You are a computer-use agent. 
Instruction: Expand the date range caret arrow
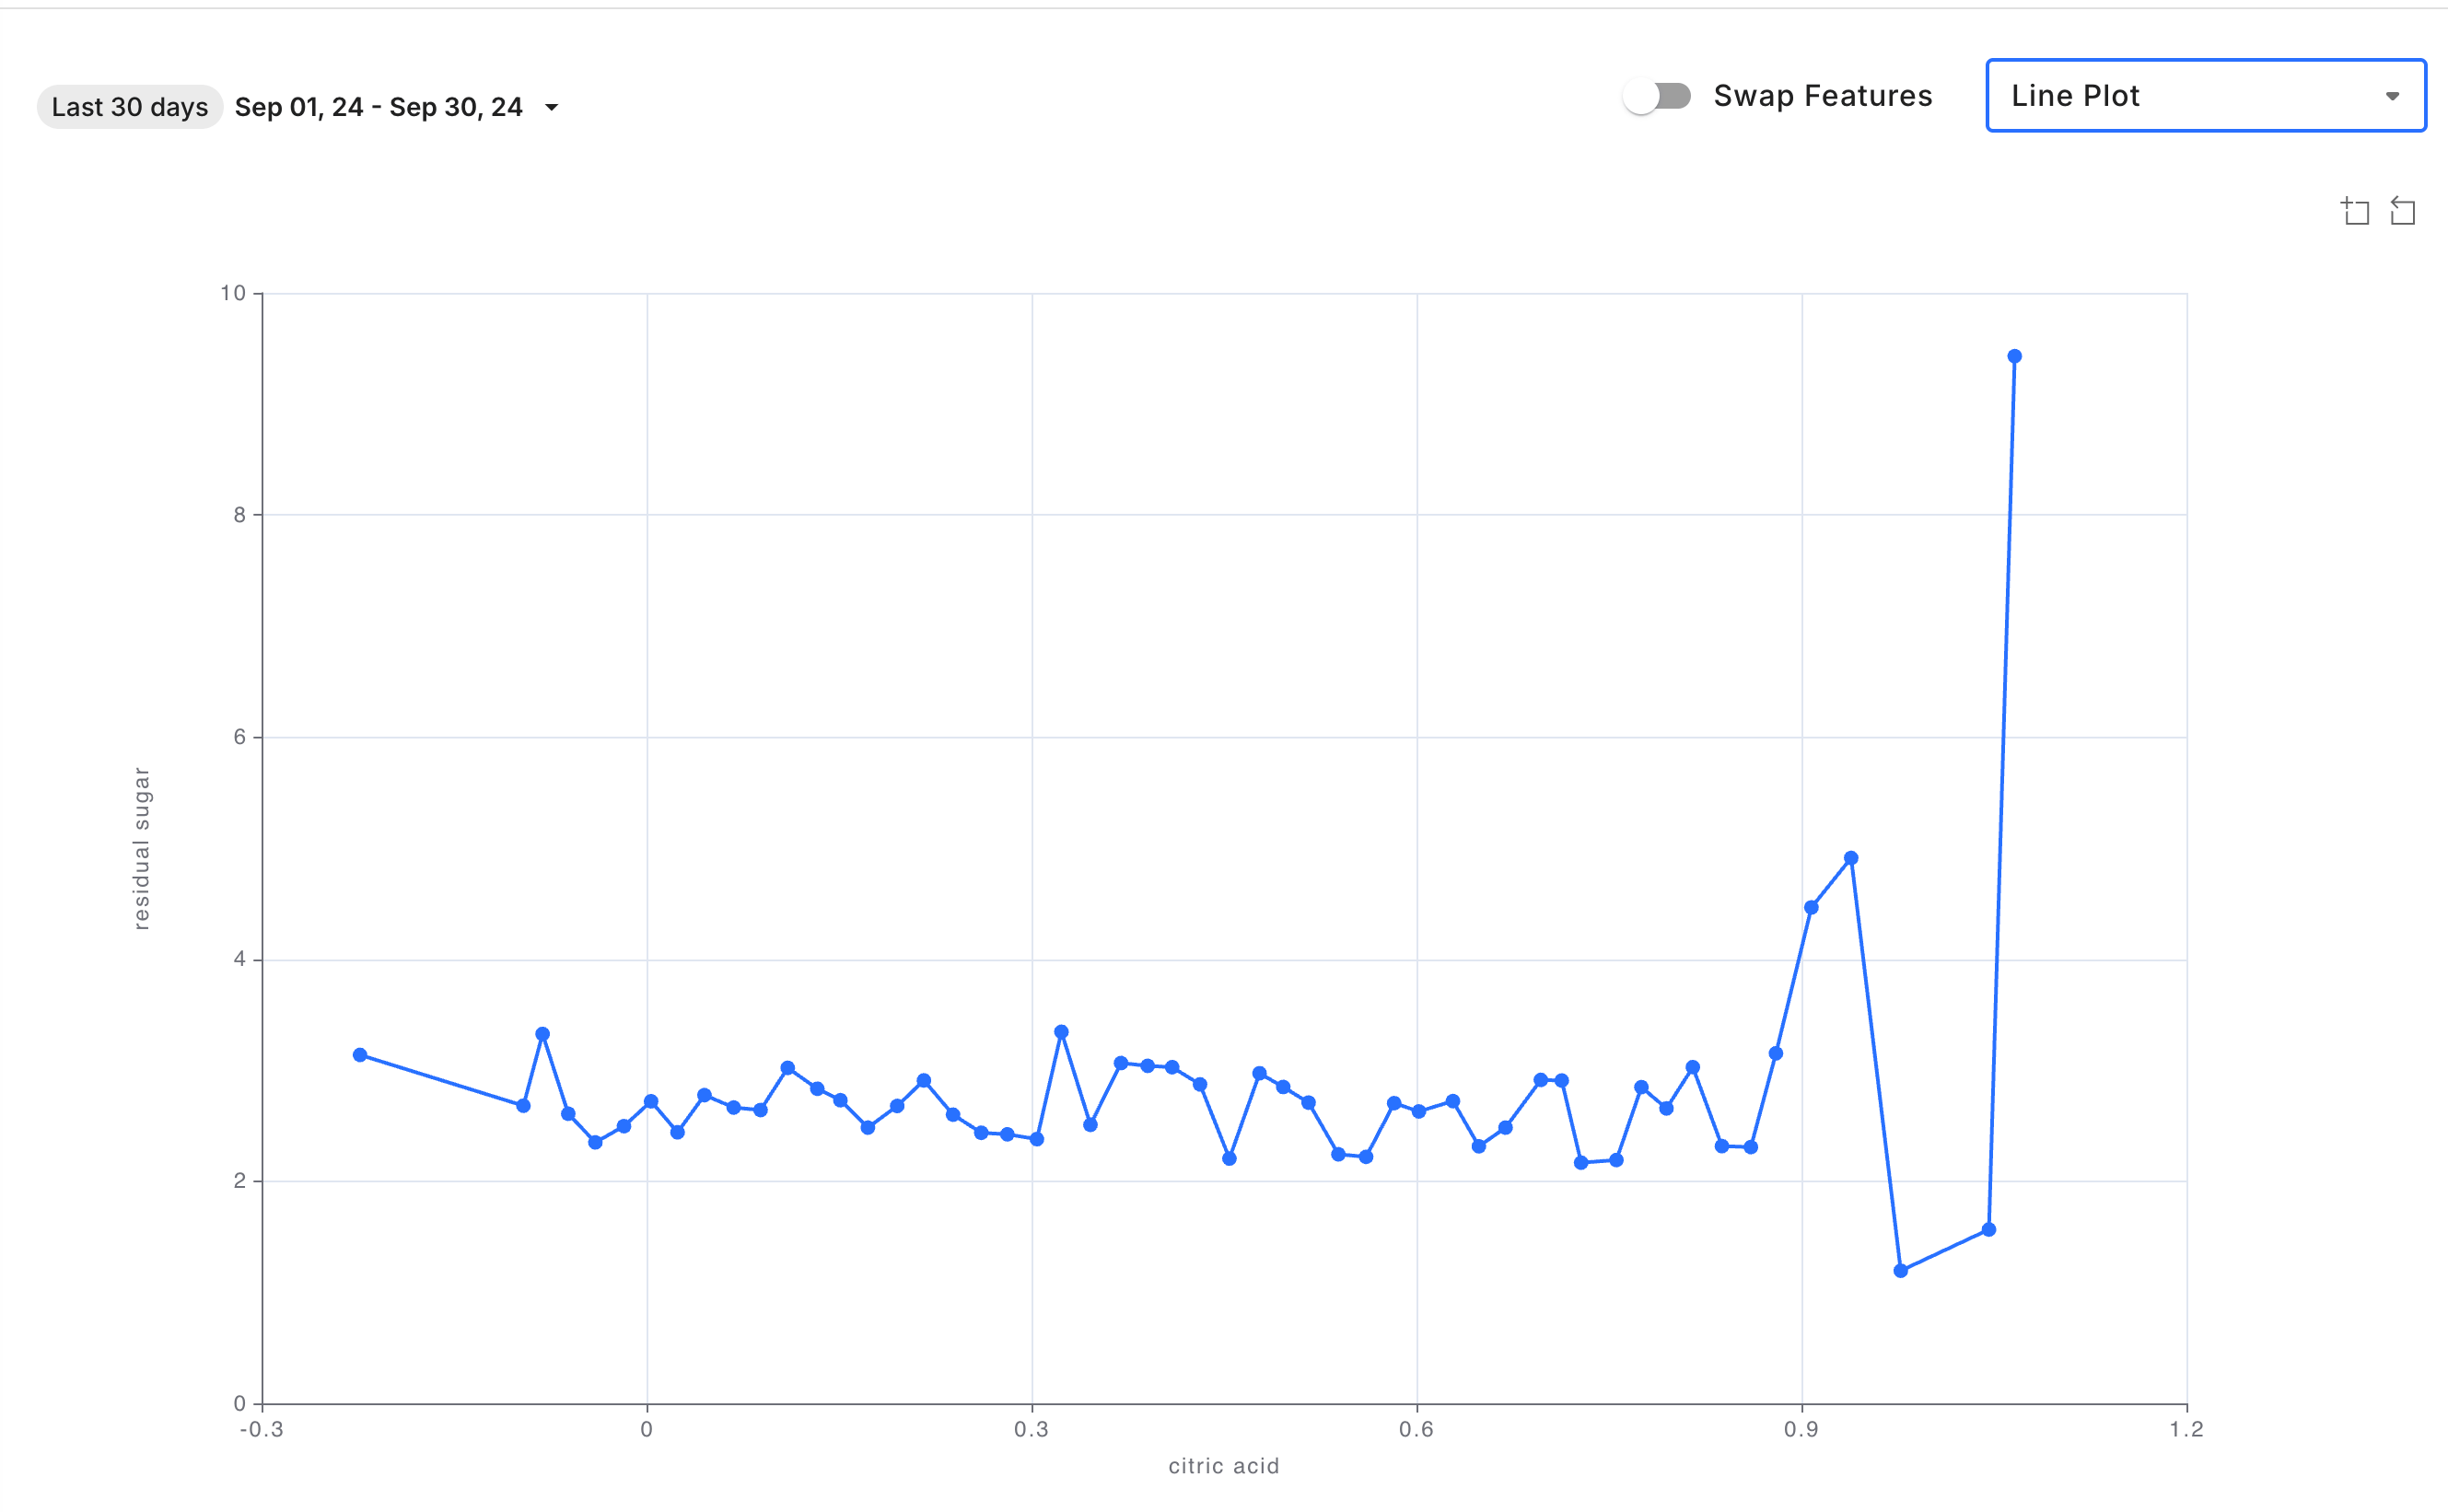click(551, 107)
